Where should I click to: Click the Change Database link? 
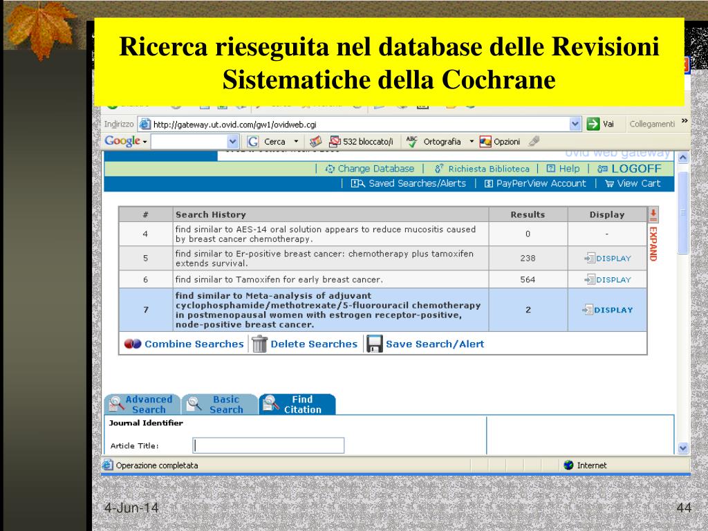click(370, 169)
